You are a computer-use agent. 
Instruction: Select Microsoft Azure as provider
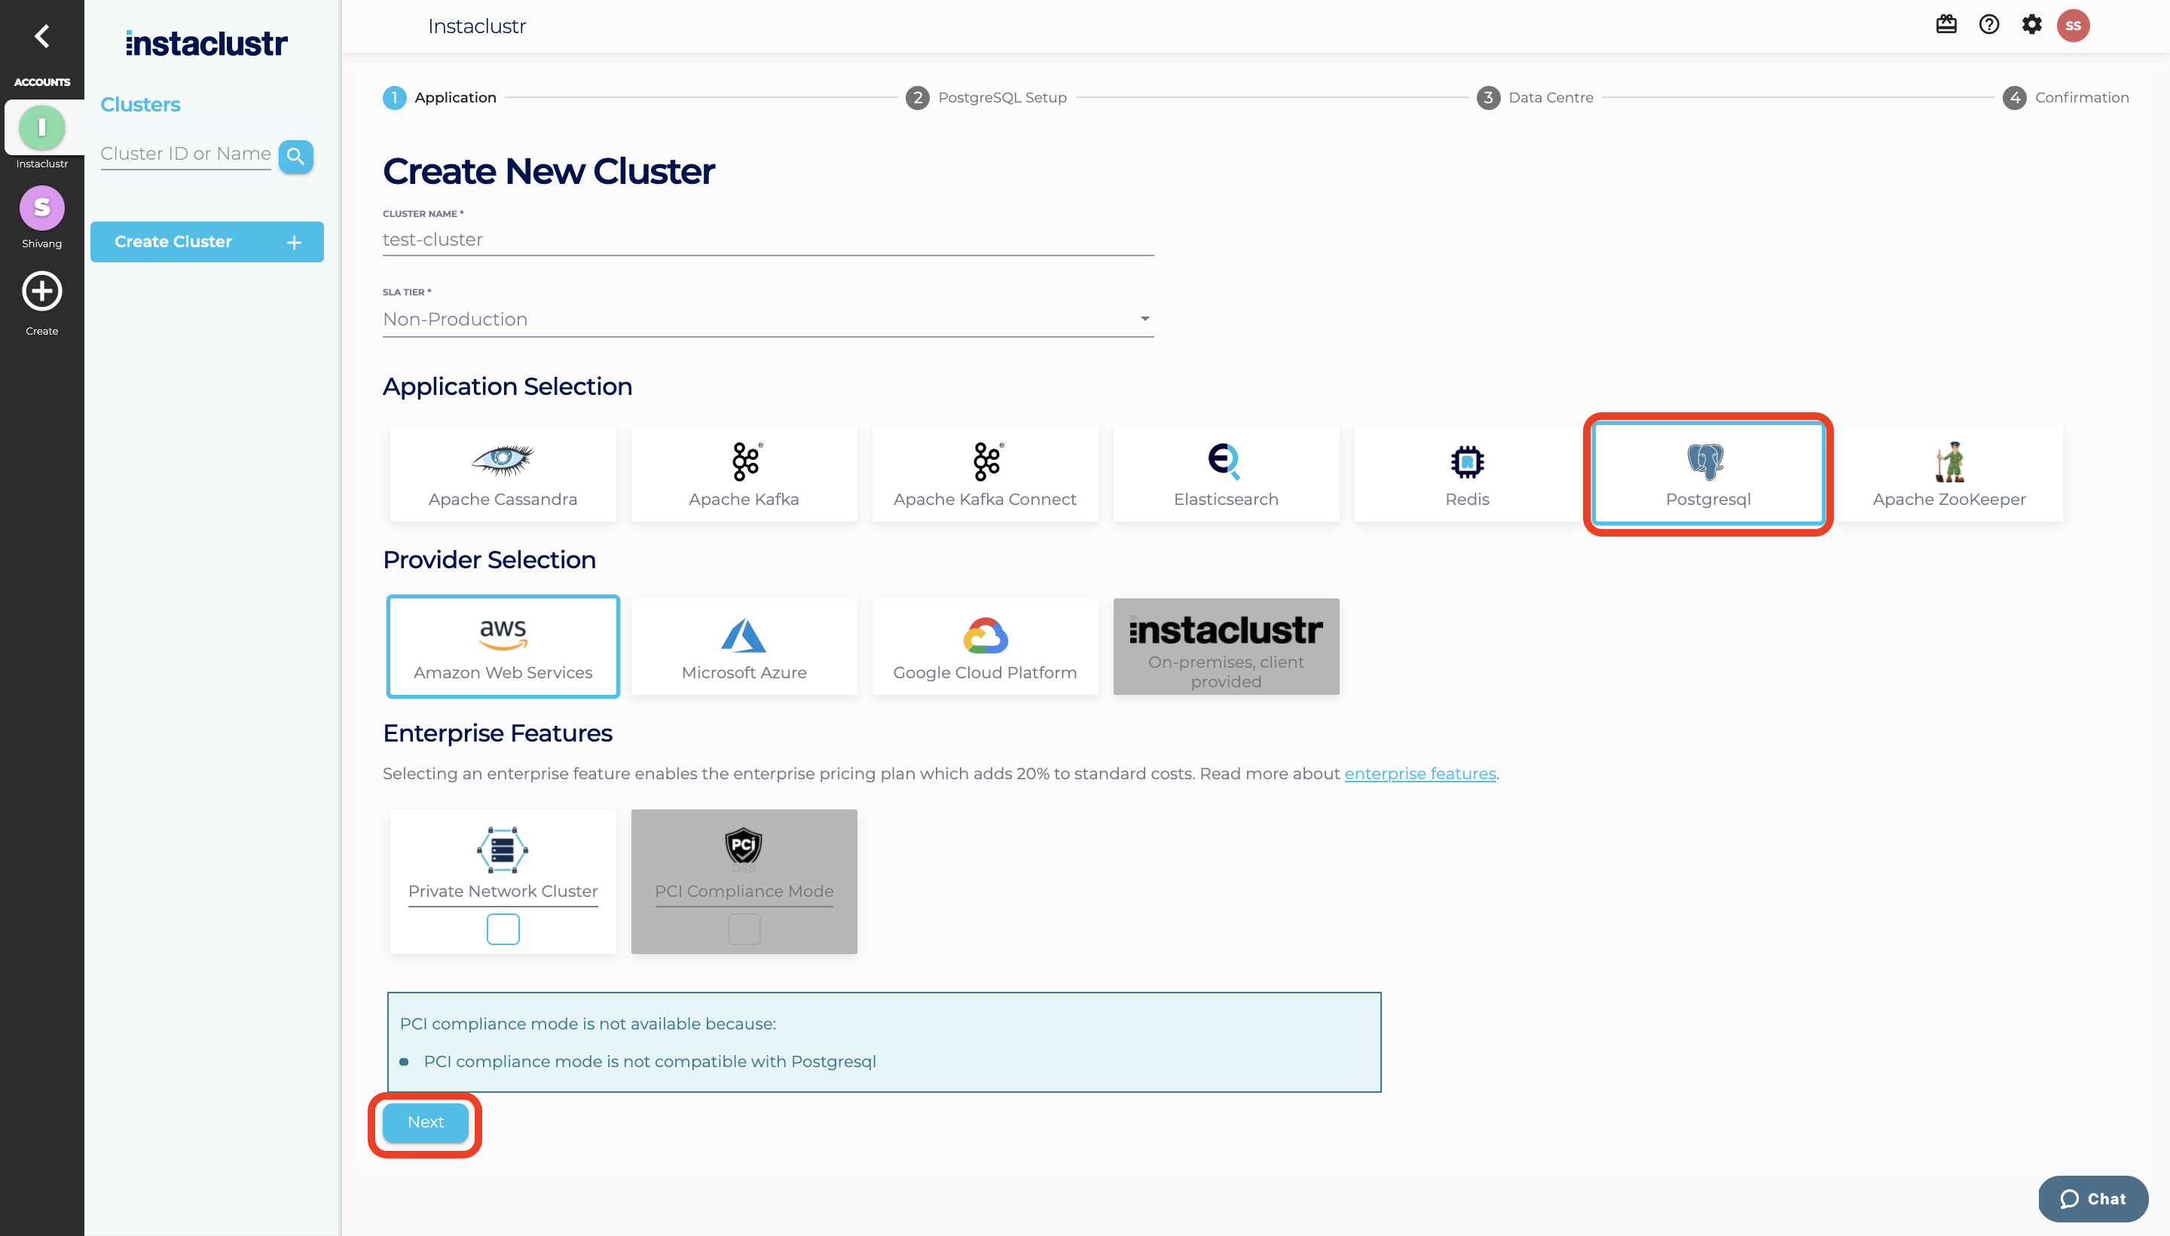(744, 647)
